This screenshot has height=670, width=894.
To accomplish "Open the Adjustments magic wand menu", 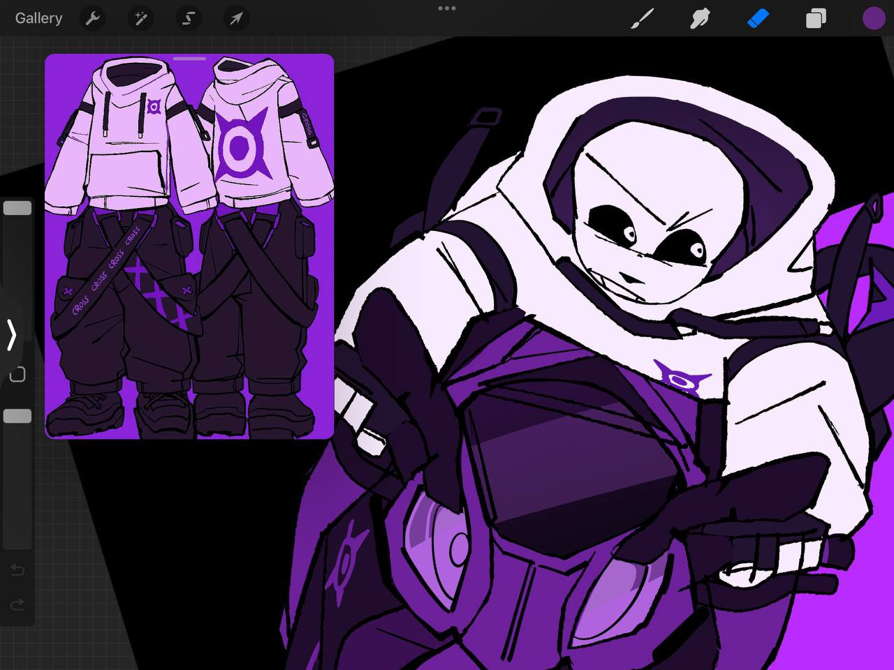I will click(140, 18).
